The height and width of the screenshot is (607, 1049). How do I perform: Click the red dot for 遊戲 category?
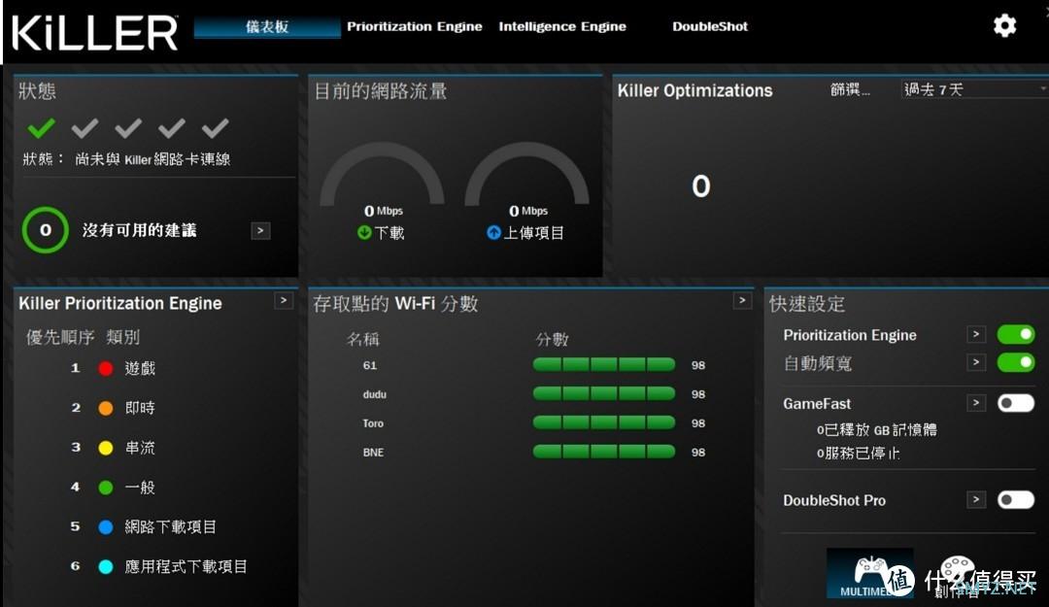[x=106, y=368]
